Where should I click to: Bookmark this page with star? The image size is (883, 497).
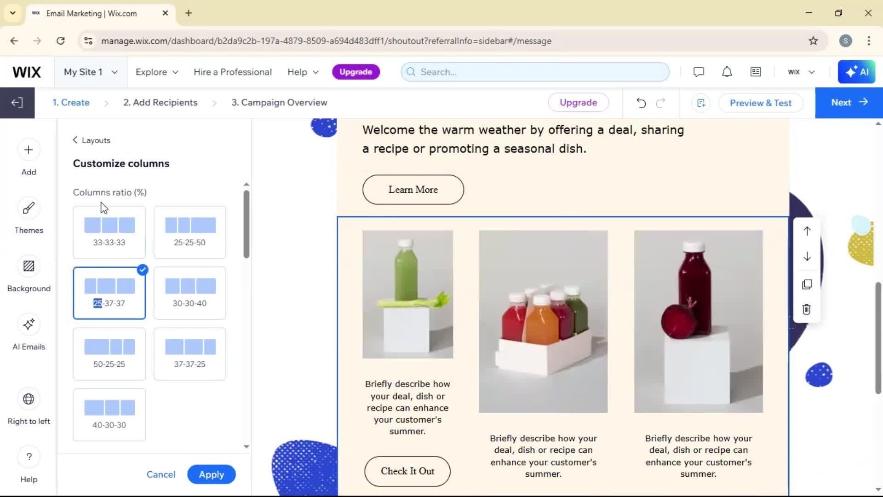click(813, 41)
